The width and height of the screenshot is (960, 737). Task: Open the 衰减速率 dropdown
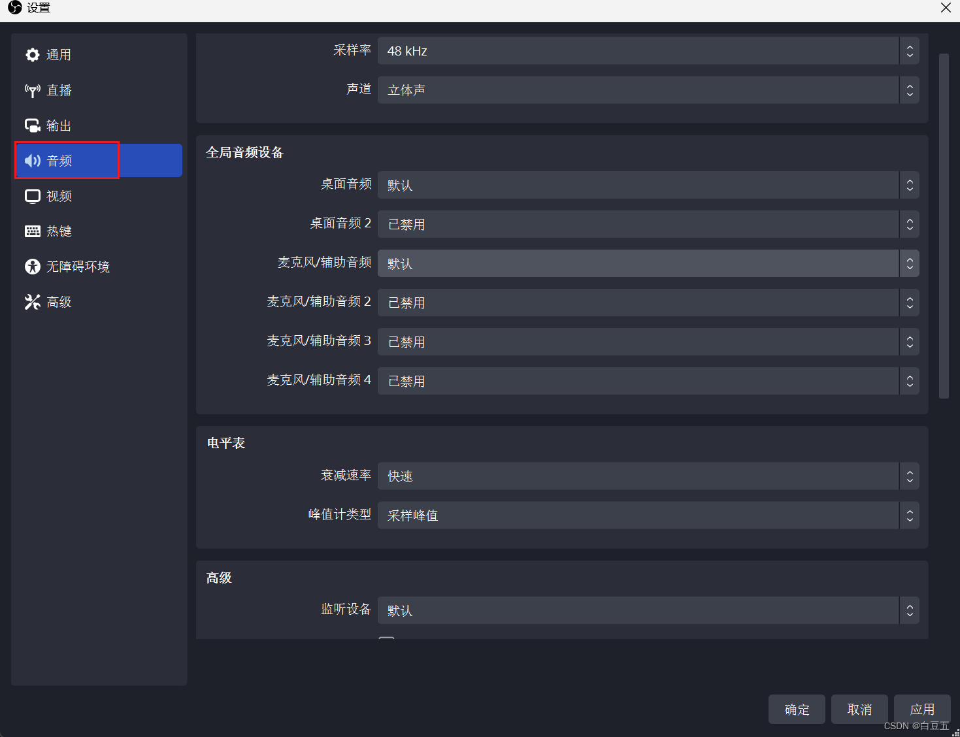click(648, 476)
